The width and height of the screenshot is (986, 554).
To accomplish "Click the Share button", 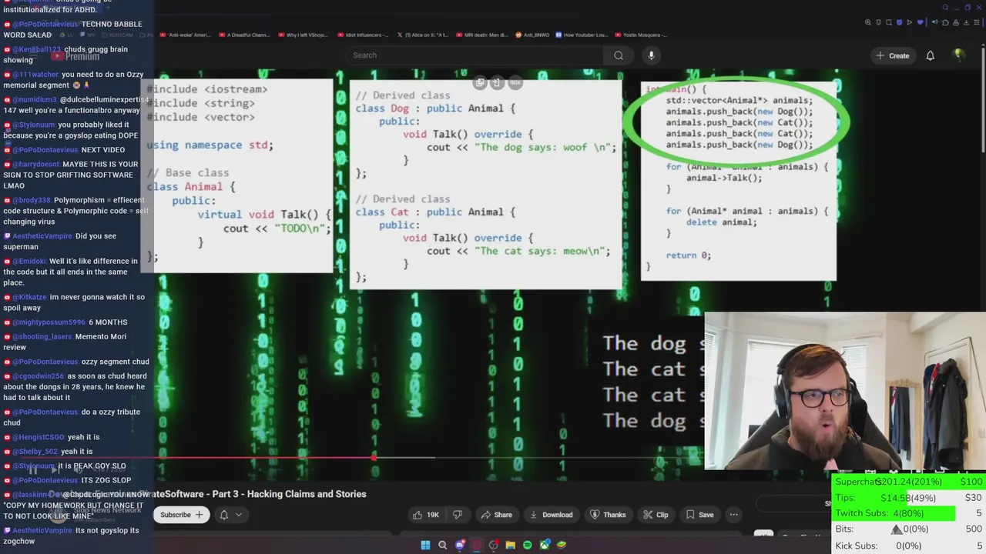I will pyautogui.click(x=496, y=515).
